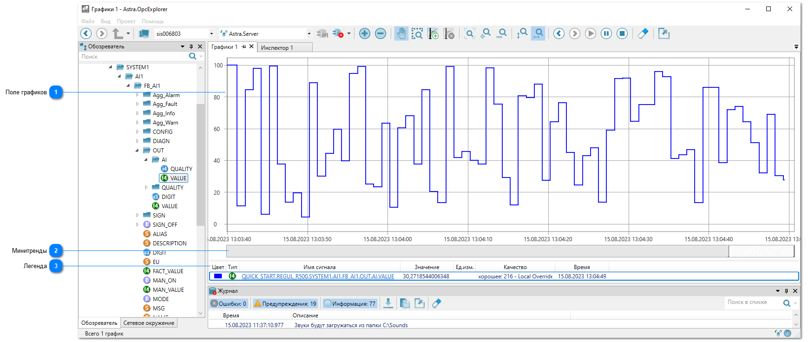808x342 pixels.
Task: Click the blue minus remove icon
Action: 381,33
